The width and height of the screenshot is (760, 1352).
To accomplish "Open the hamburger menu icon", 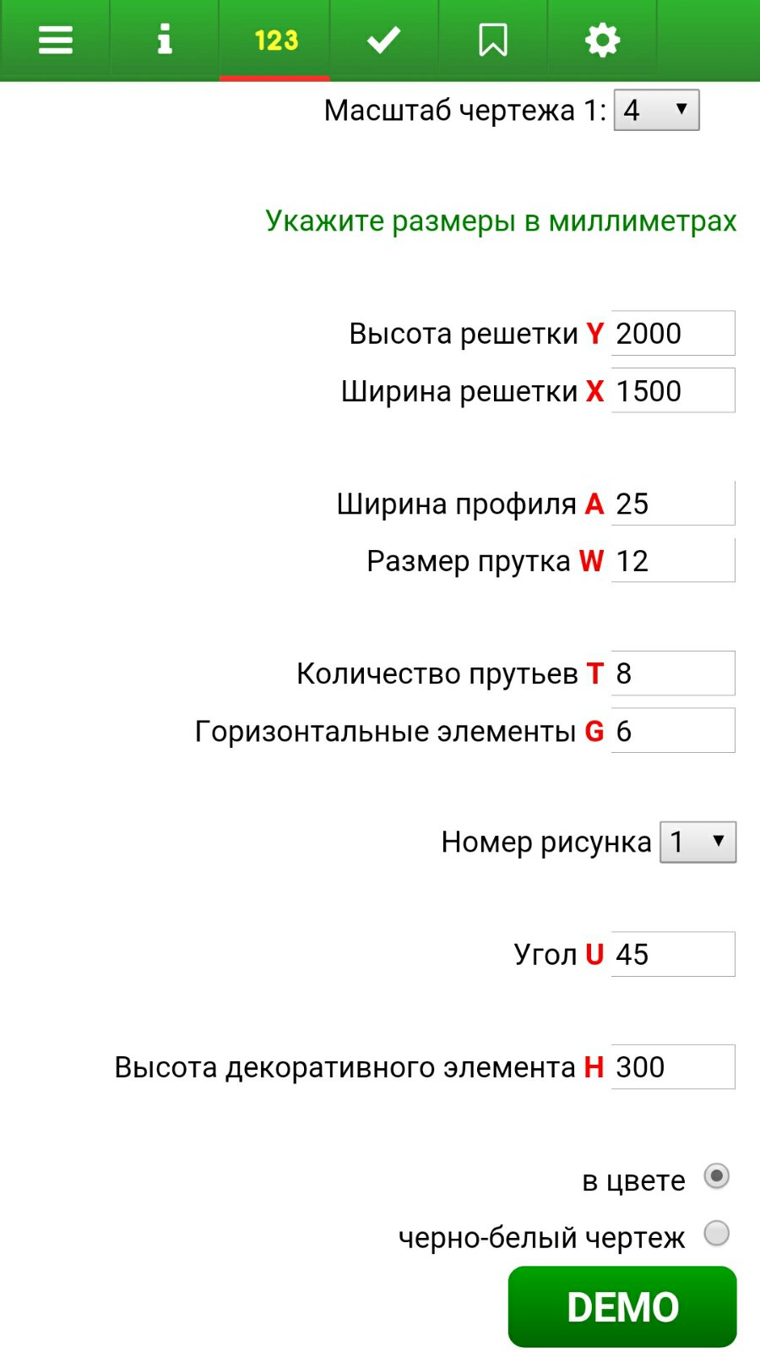I will (55, 40).
